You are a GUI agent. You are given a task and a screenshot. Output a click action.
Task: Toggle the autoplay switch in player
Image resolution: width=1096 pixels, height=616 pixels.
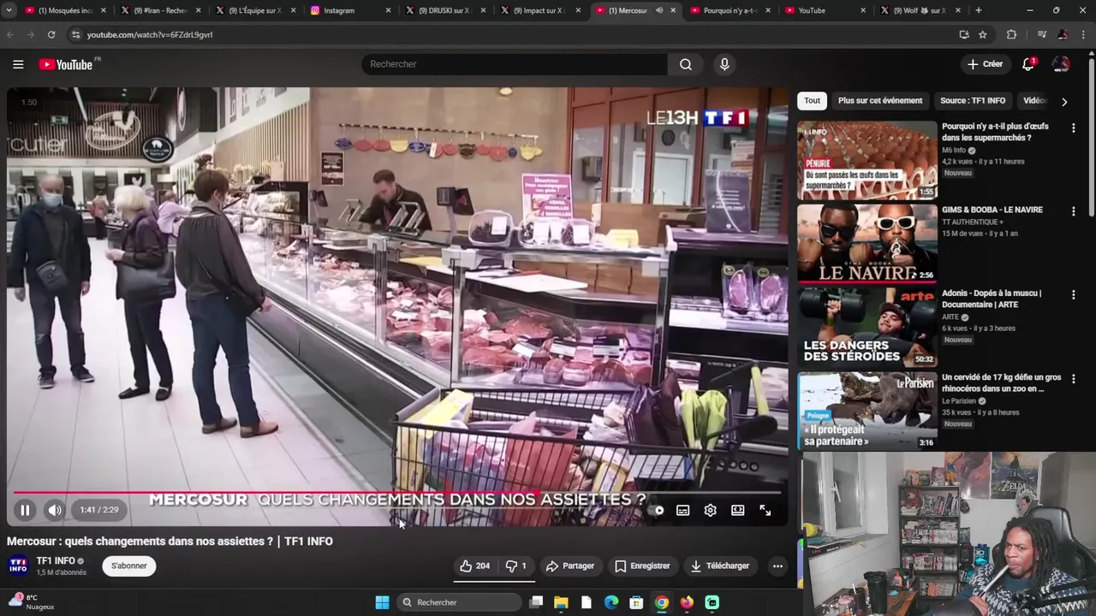click(x=658, y=510)
